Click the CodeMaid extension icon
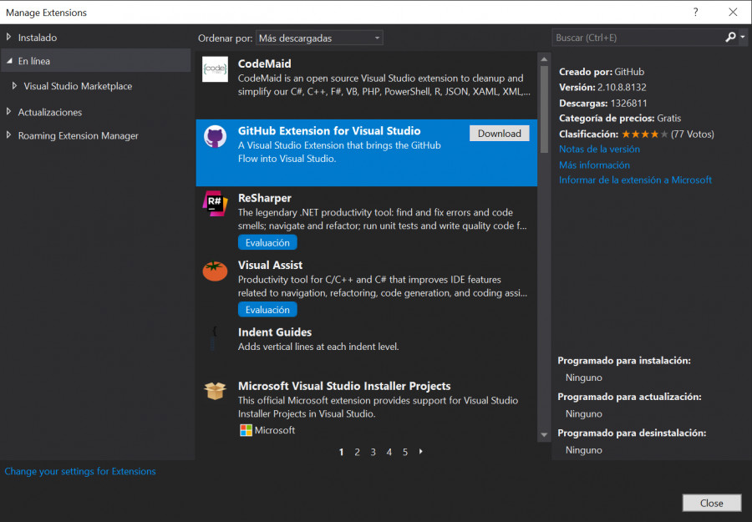The height and width of the screenshot is (522, 752). 215,69
